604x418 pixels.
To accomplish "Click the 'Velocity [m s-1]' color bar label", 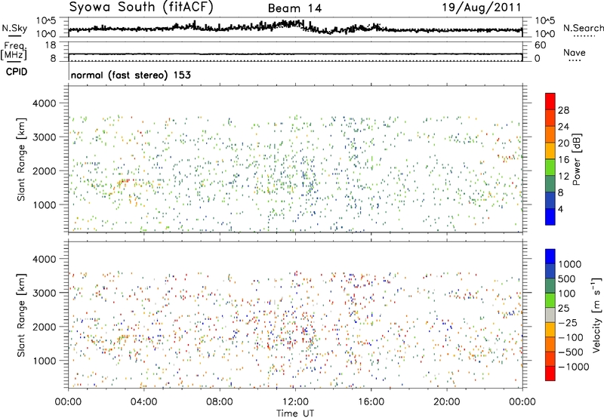I will click(x=596, y=315).
